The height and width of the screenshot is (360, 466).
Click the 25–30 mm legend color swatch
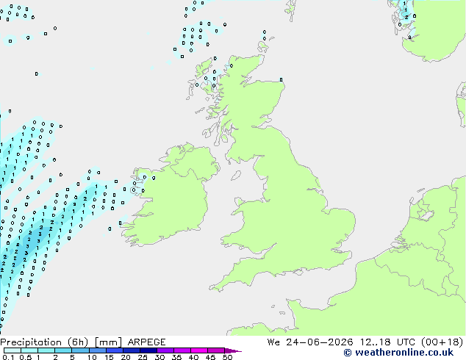[148, 350]
